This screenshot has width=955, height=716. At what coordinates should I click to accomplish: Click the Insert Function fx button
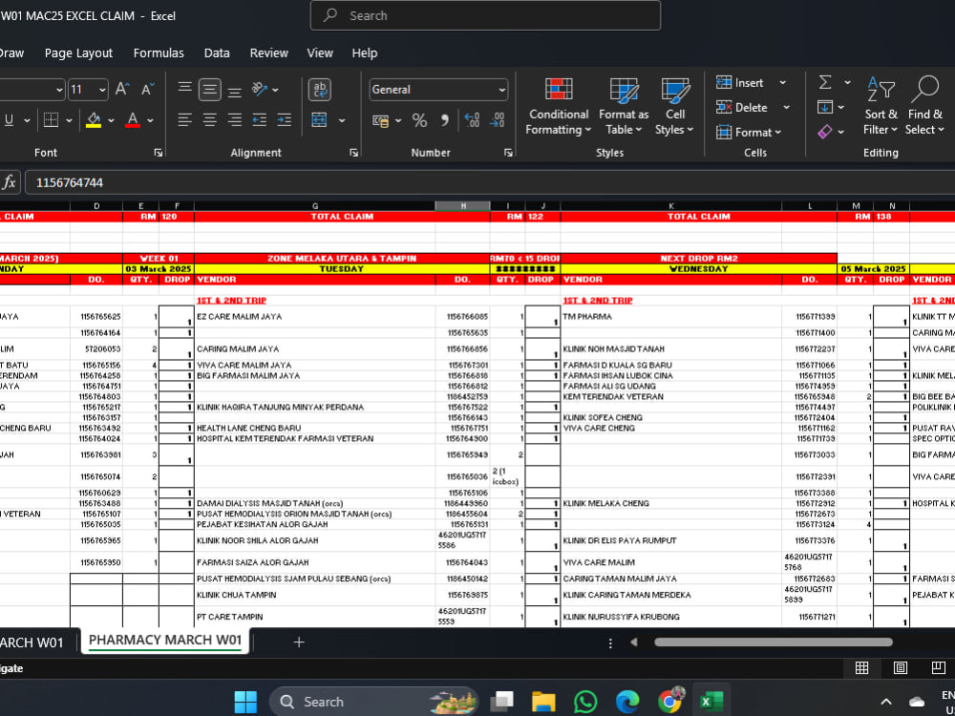point(10,182)
